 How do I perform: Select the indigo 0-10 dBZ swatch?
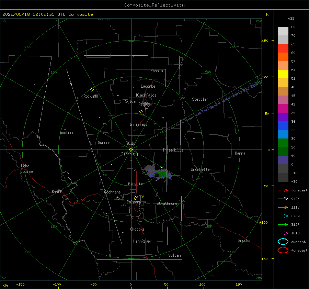pyautogui.click(x=283, y=160)
